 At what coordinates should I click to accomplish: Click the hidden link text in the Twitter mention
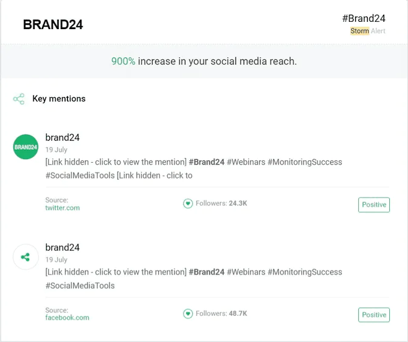[116, 162]
